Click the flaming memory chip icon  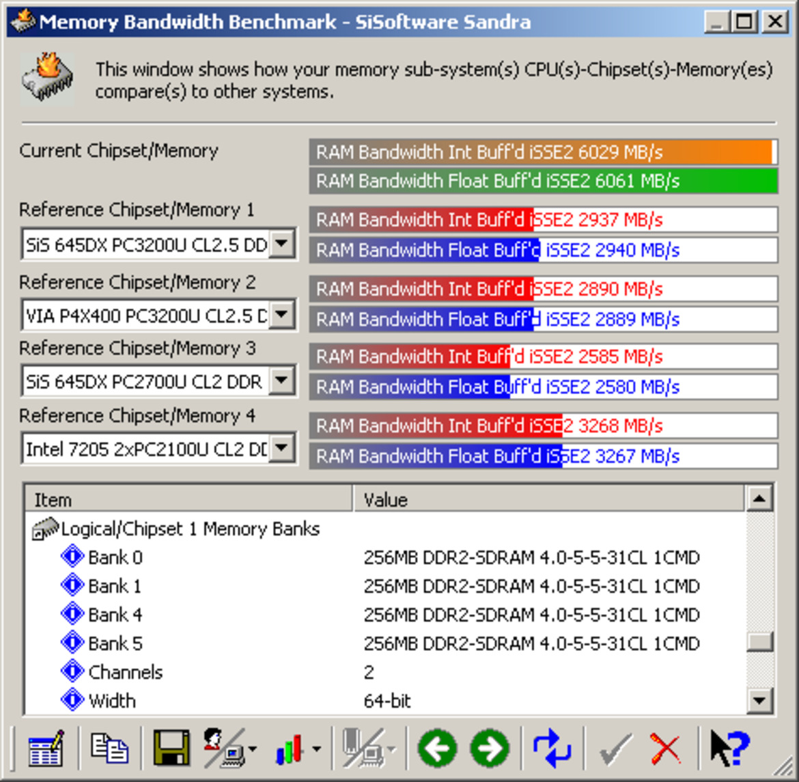(x=48, y=79)
